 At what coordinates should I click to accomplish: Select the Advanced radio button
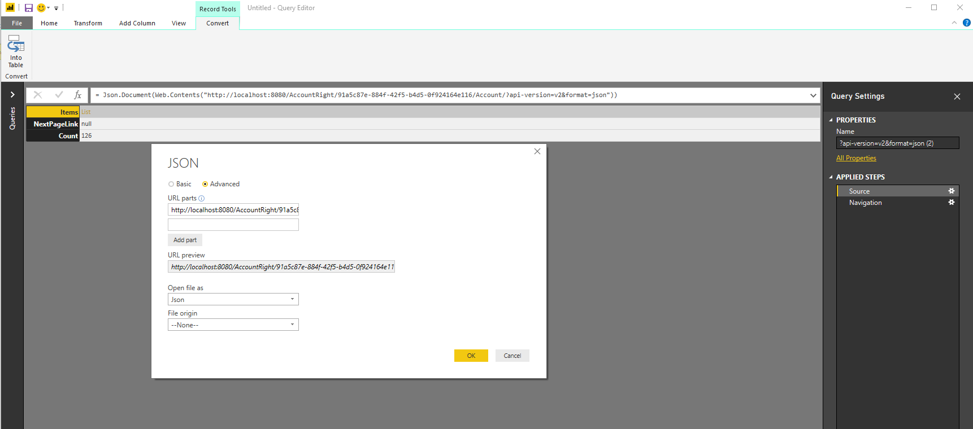pyautogui.click(x=205, y=184)
